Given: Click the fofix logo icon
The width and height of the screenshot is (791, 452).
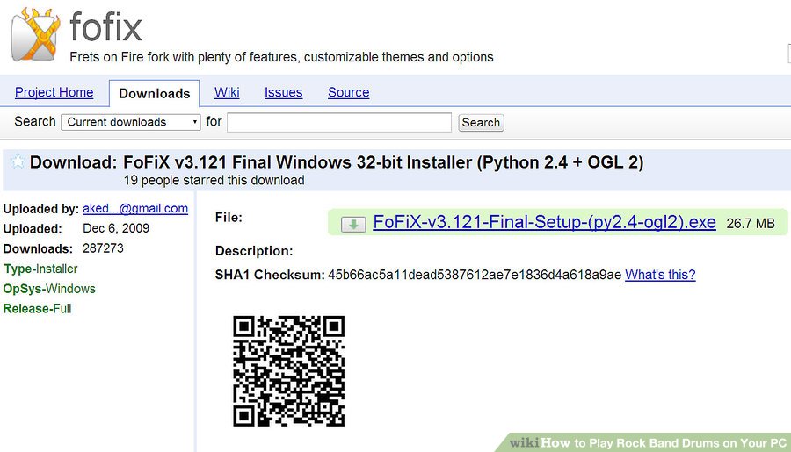Looking at the screenshot, I should [35, 35].
